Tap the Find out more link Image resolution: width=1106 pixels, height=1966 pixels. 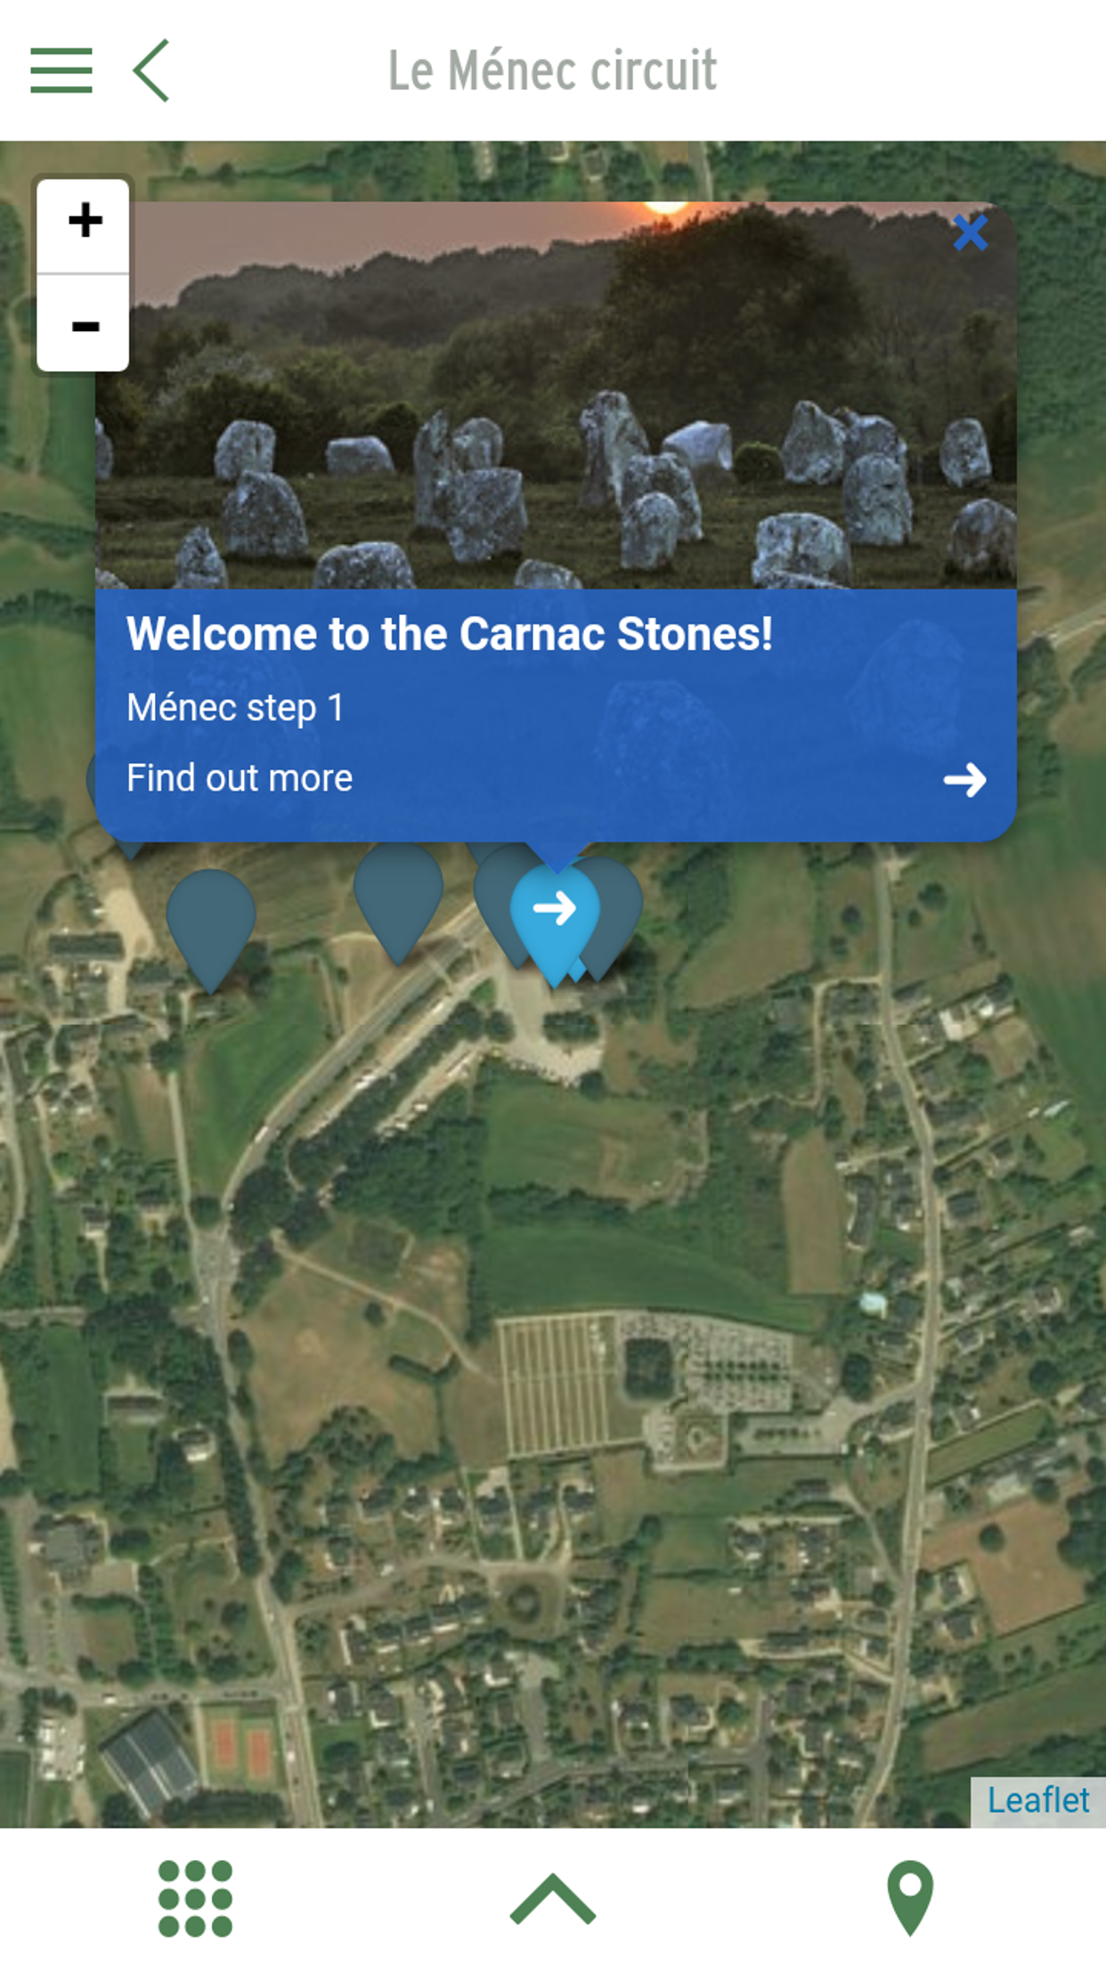[240, 778]
